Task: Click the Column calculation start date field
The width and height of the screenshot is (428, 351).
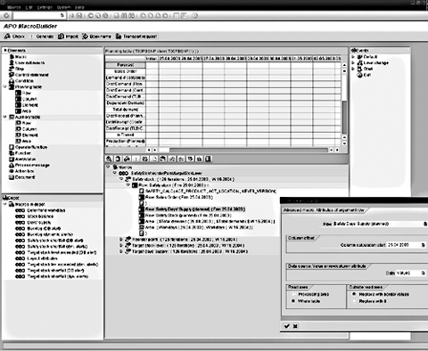Action: click(404, 245)
